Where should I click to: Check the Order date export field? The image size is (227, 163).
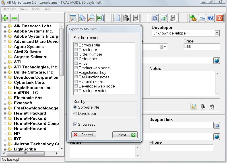[x=76, y=59]
